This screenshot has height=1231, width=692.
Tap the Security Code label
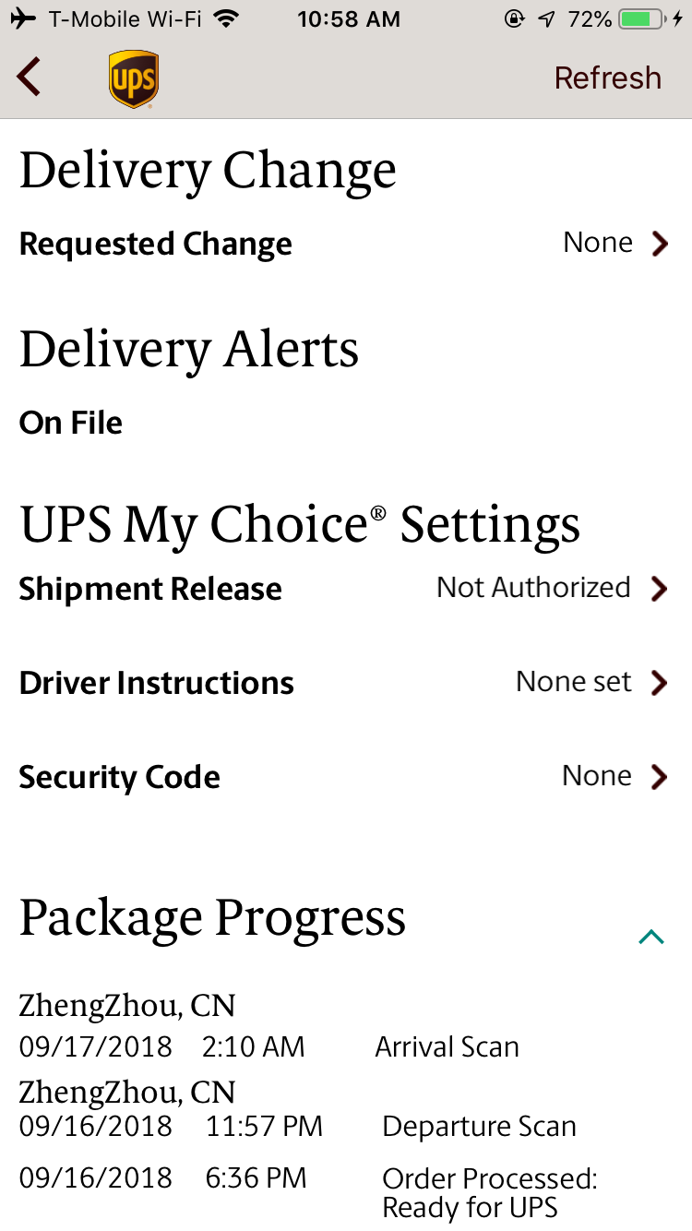119,777
